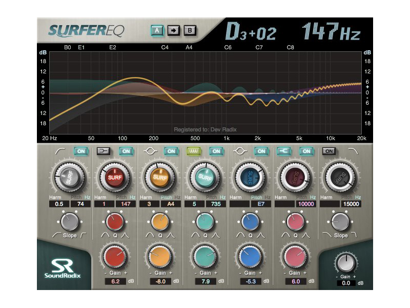Click the D3+02 detected pitch display

[x=251, y=31]
